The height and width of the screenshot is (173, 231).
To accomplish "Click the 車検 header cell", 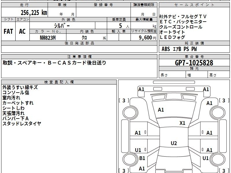I will click(x=62, y=5).
